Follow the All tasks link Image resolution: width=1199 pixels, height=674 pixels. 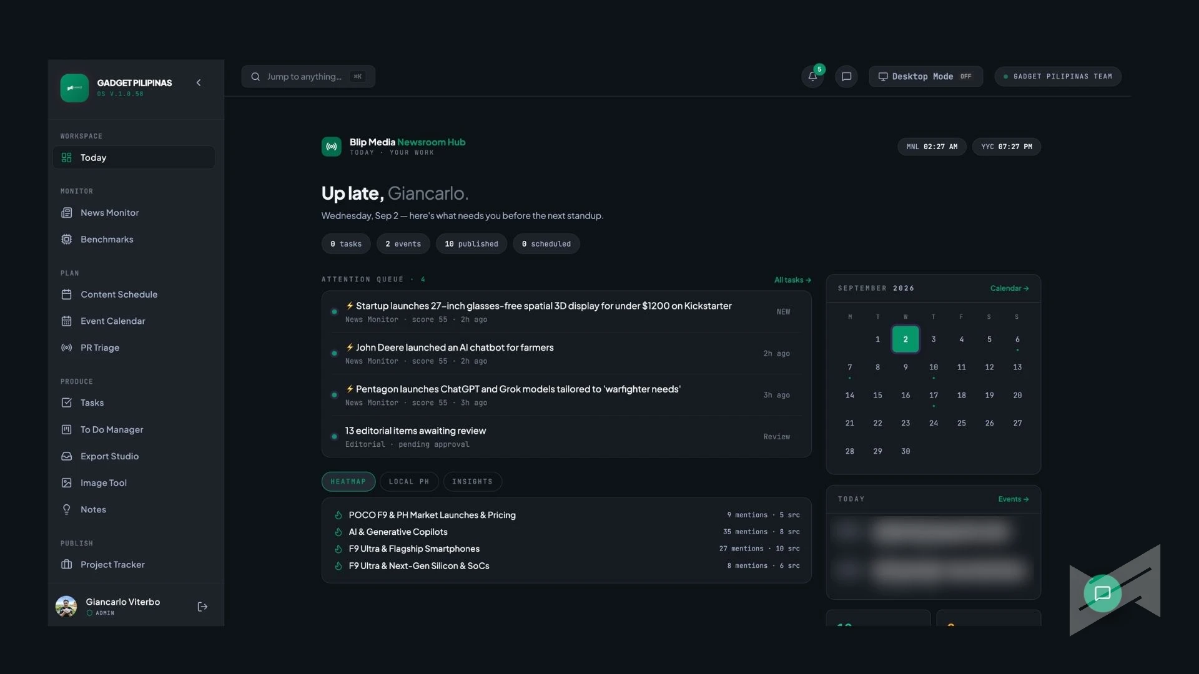[792, 280]
